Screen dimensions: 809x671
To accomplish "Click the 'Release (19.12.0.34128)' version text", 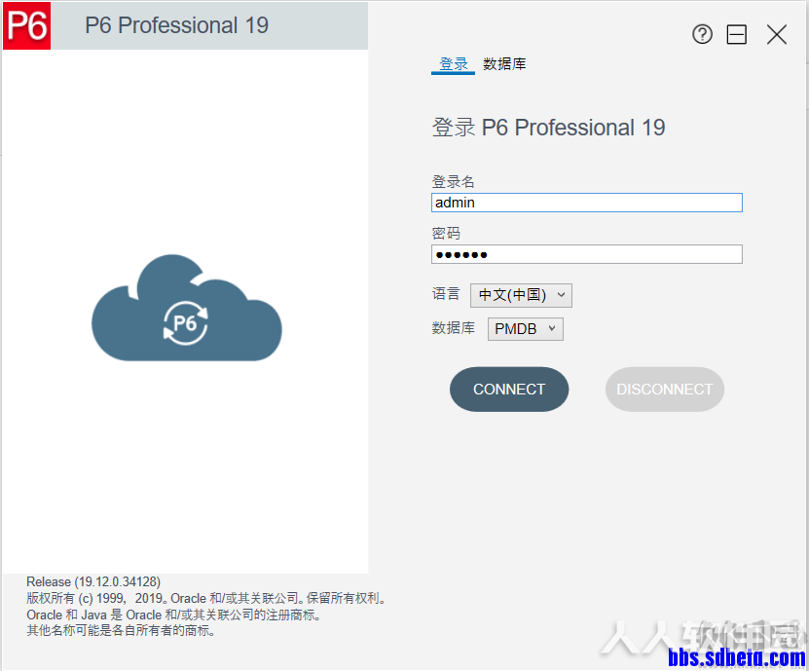I will [x=93, y=581].
